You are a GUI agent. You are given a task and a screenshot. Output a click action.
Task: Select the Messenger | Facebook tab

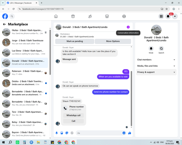coord(22,3)
